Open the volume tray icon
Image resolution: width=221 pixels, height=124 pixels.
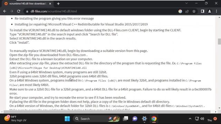[x=202, y=118]
